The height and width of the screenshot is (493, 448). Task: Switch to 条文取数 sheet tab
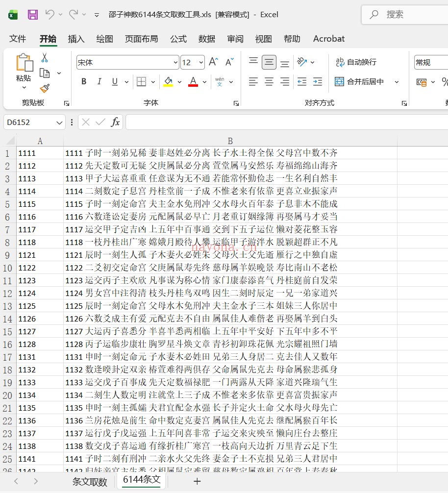click(90, 482)
